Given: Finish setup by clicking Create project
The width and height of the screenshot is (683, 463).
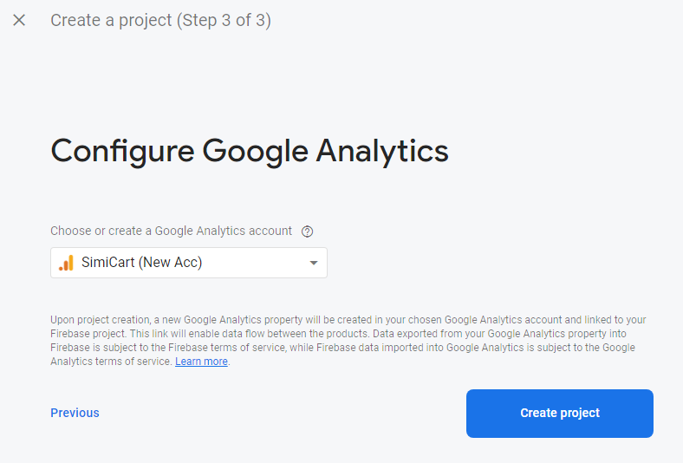Looking at the screenshot, I should click(559, 413).
